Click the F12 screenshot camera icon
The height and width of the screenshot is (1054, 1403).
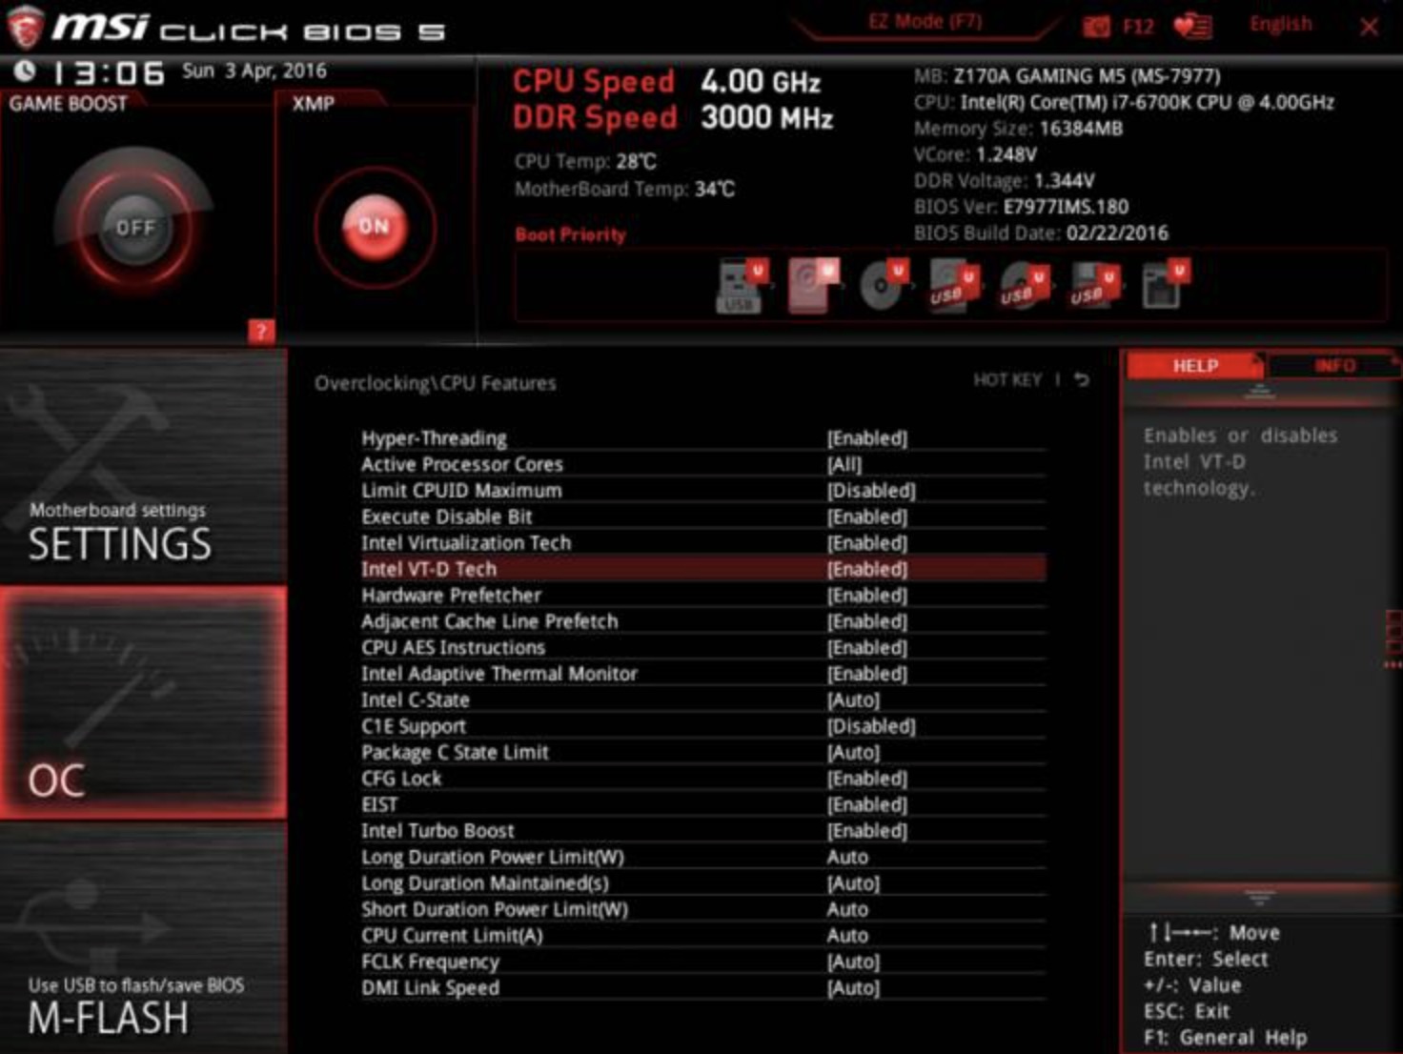(x=1096, y=27)
